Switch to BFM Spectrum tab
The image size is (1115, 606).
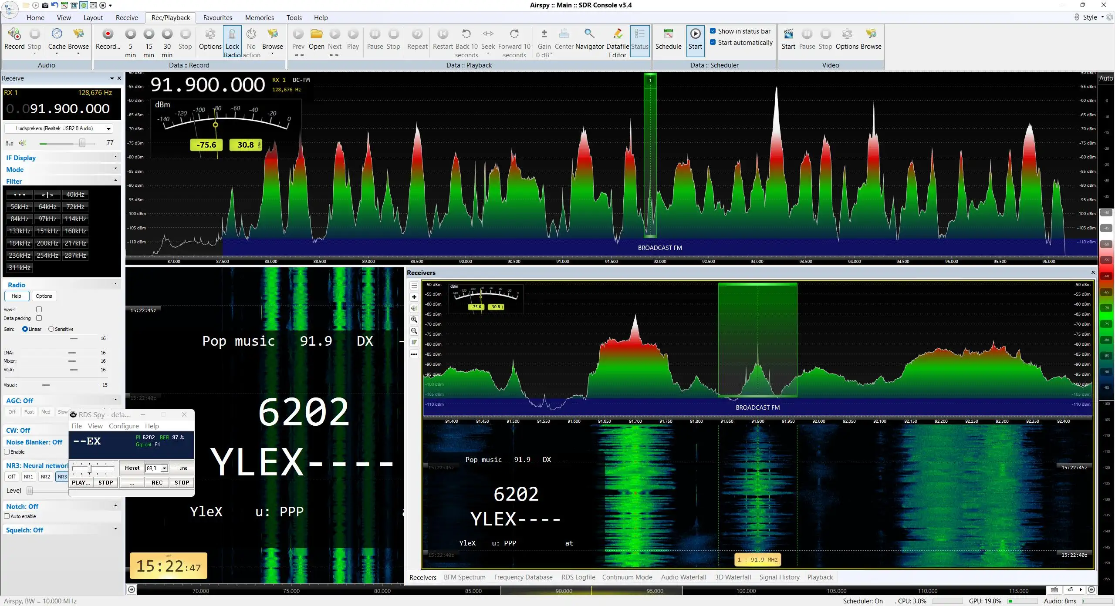[x=464, y=577]
